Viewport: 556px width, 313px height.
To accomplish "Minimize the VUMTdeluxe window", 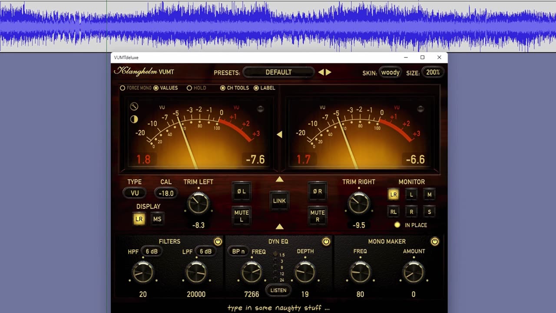I will [406, 57].
